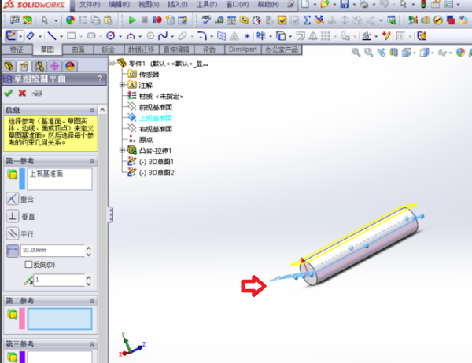The height and width of the screenshot is (363, 472).
Task: Click the Save toolbar icon
Action: click(x=345, y=4)
